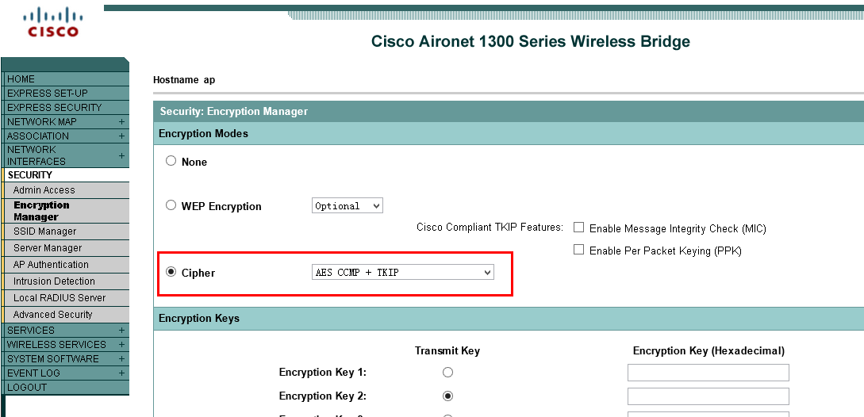Expand the NETWORK MAP plus icon
864x417 pixels.
pos(121,122)
